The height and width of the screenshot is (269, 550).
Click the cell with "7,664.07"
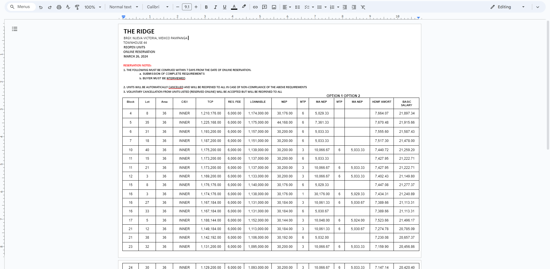pyautogui.click(x=382, y=113)
